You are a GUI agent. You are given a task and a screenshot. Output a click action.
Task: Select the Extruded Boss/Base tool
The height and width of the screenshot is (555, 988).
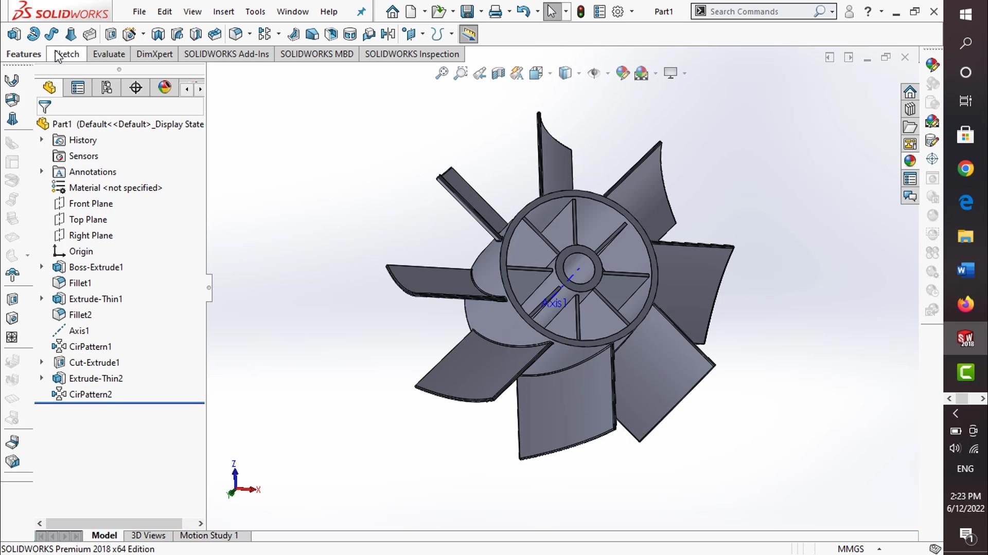pos(13,34)
